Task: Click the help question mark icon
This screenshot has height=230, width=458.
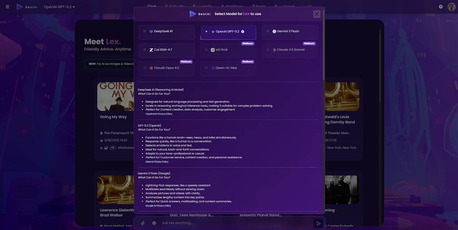Action: point(440,7)
